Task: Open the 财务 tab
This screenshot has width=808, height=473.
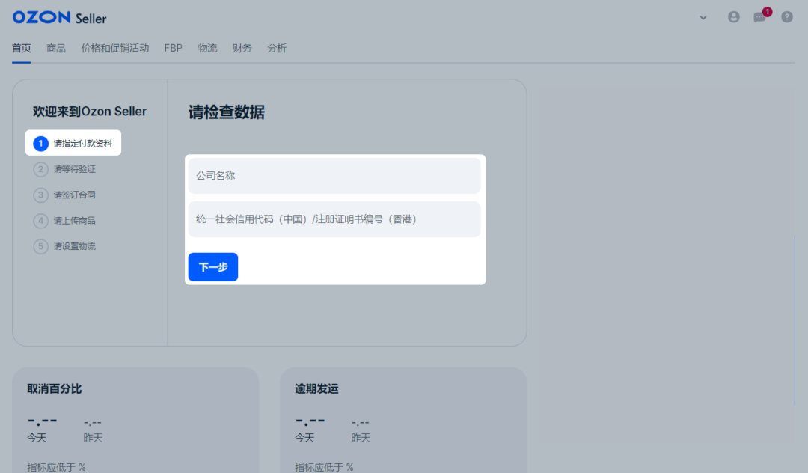Action: point(242,48)
